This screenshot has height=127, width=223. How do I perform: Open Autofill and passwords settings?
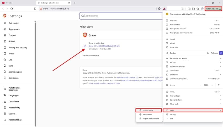[x=14, y=89]
